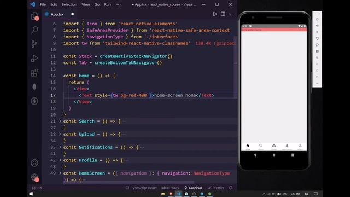This screenshot has width=350, height=197.
Task: Open the notifications bell in status bar
Action: click(x=231, y=188)
